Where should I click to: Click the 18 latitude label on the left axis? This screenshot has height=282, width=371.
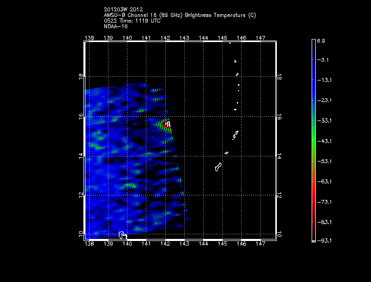pos(80,77)
